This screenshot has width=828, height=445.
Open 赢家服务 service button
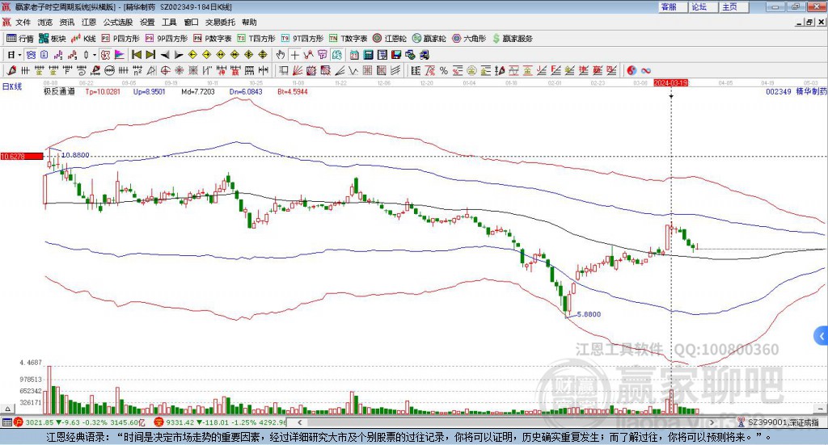point(512,39)
